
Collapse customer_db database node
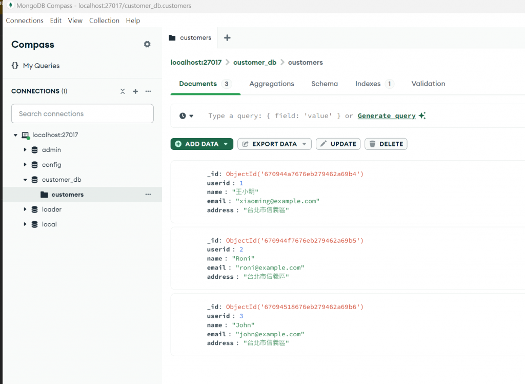[x=25, y=180]
